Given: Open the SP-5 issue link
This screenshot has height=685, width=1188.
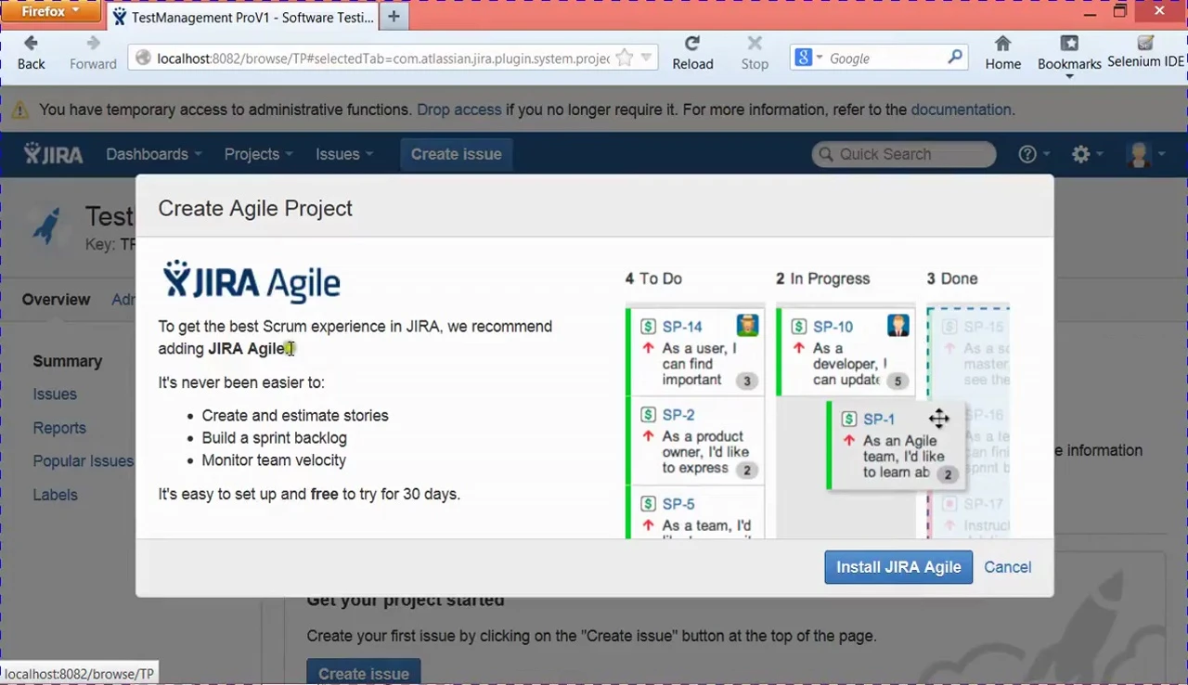Looking at the screenshot, I should (x=678, y=504).
